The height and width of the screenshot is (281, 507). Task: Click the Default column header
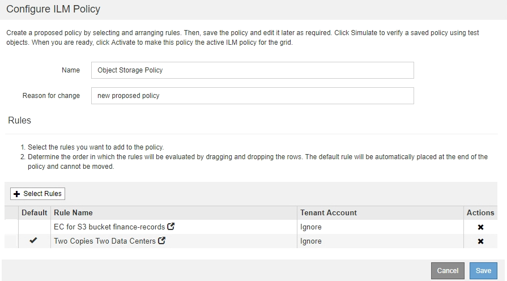tap(34, 212)
